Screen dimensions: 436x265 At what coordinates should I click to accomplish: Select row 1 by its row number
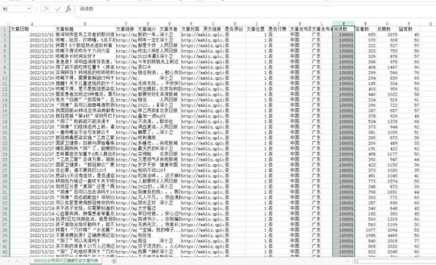(3, 29)
